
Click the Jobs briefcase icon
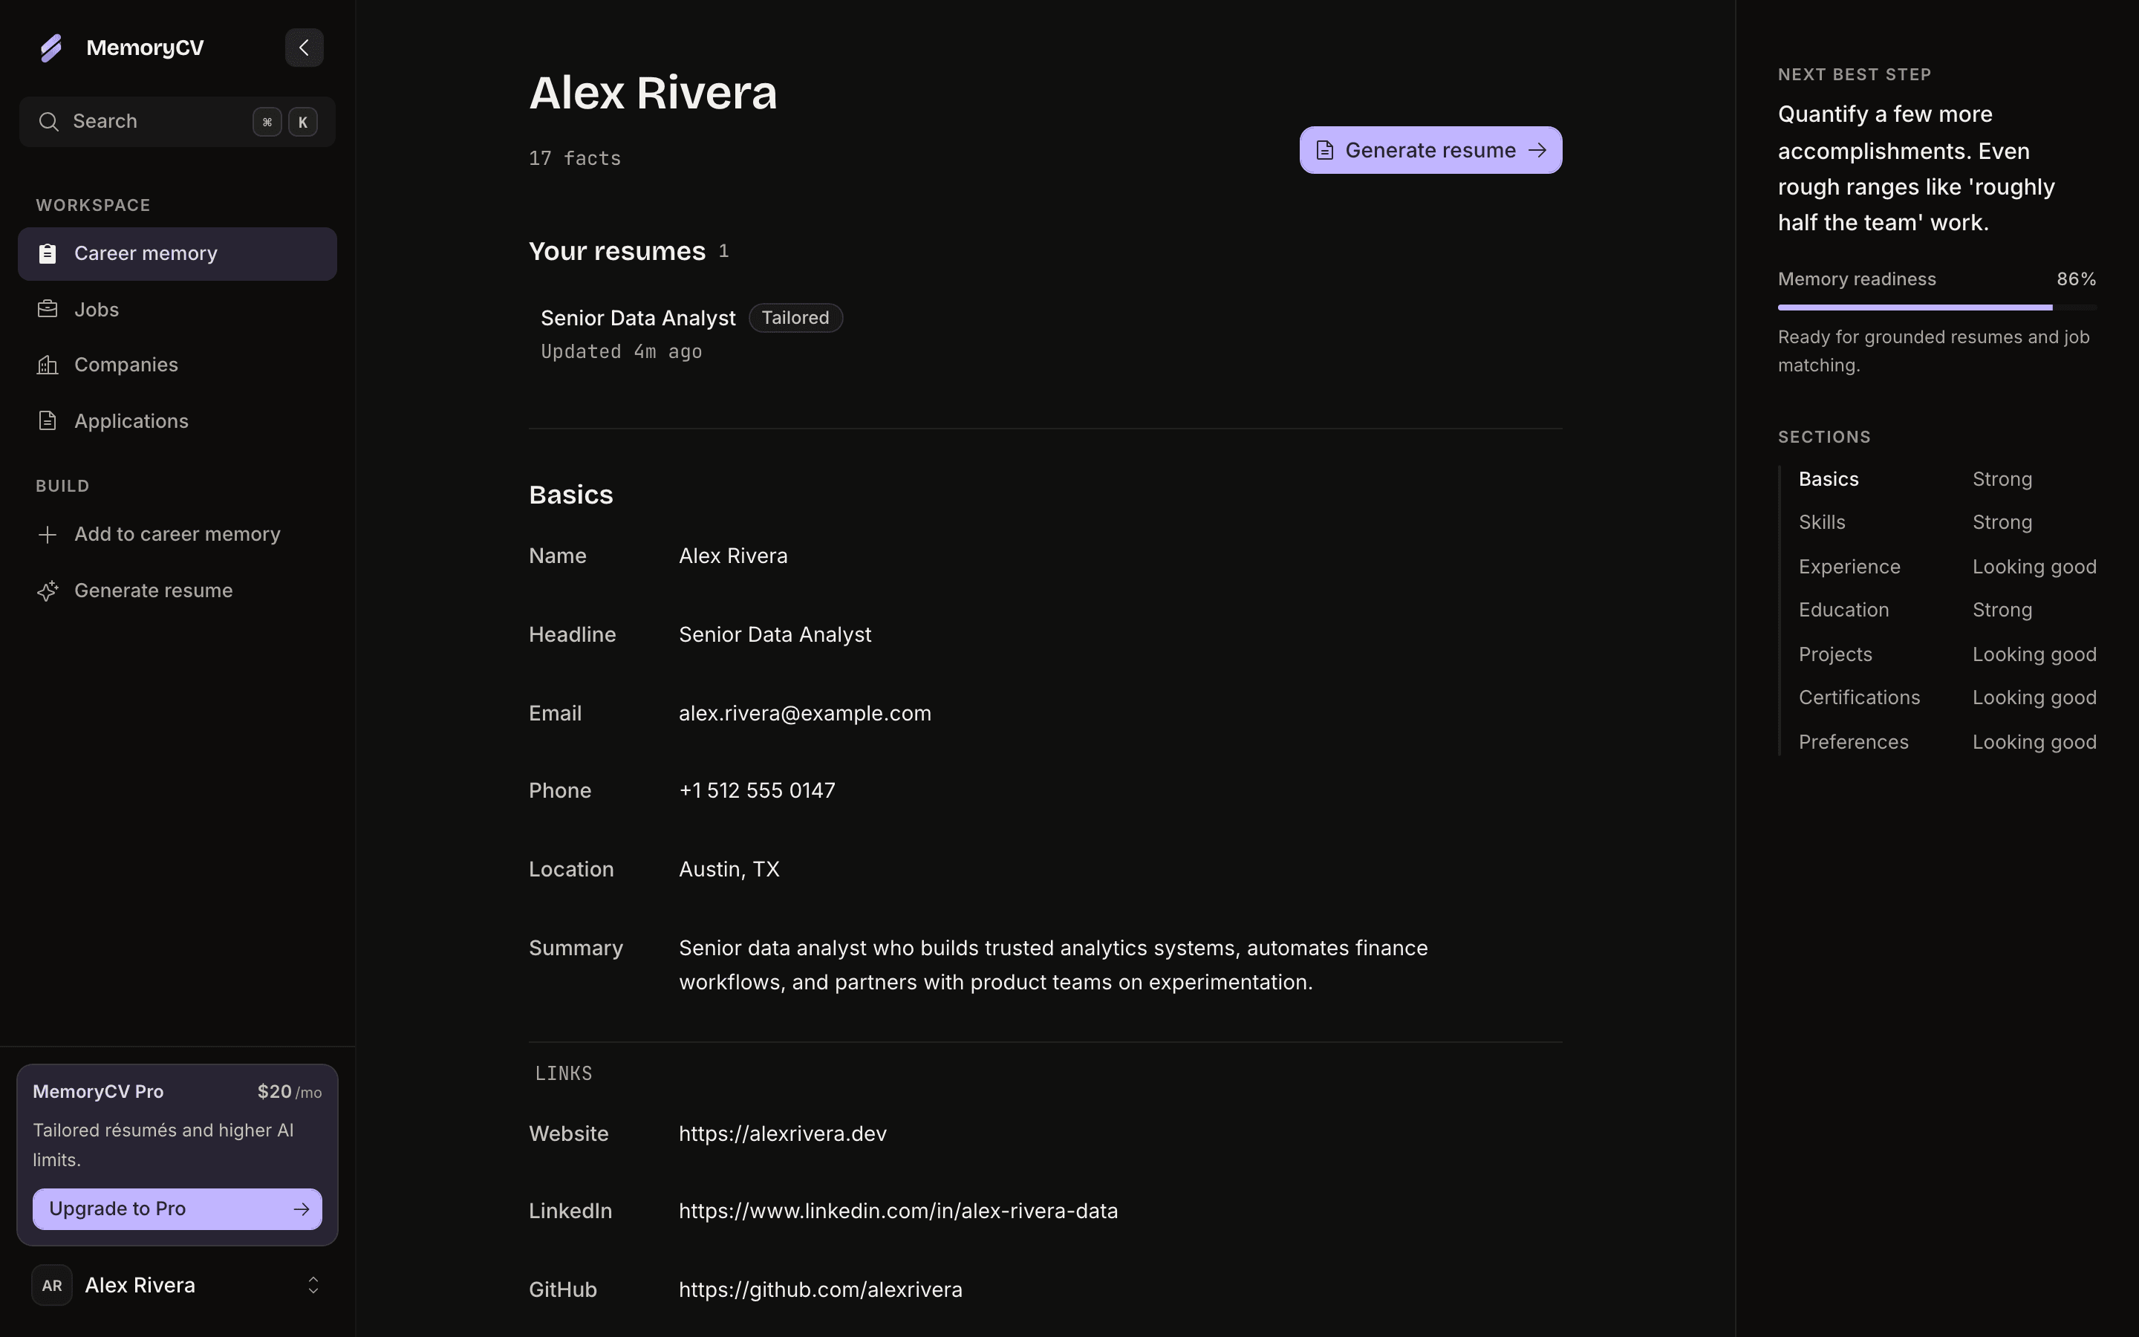click(x=48, y=310)
